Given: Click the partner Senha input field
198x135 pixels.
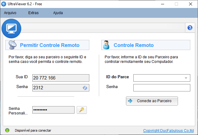Looking at the screenshot, I should pos(162,88).
